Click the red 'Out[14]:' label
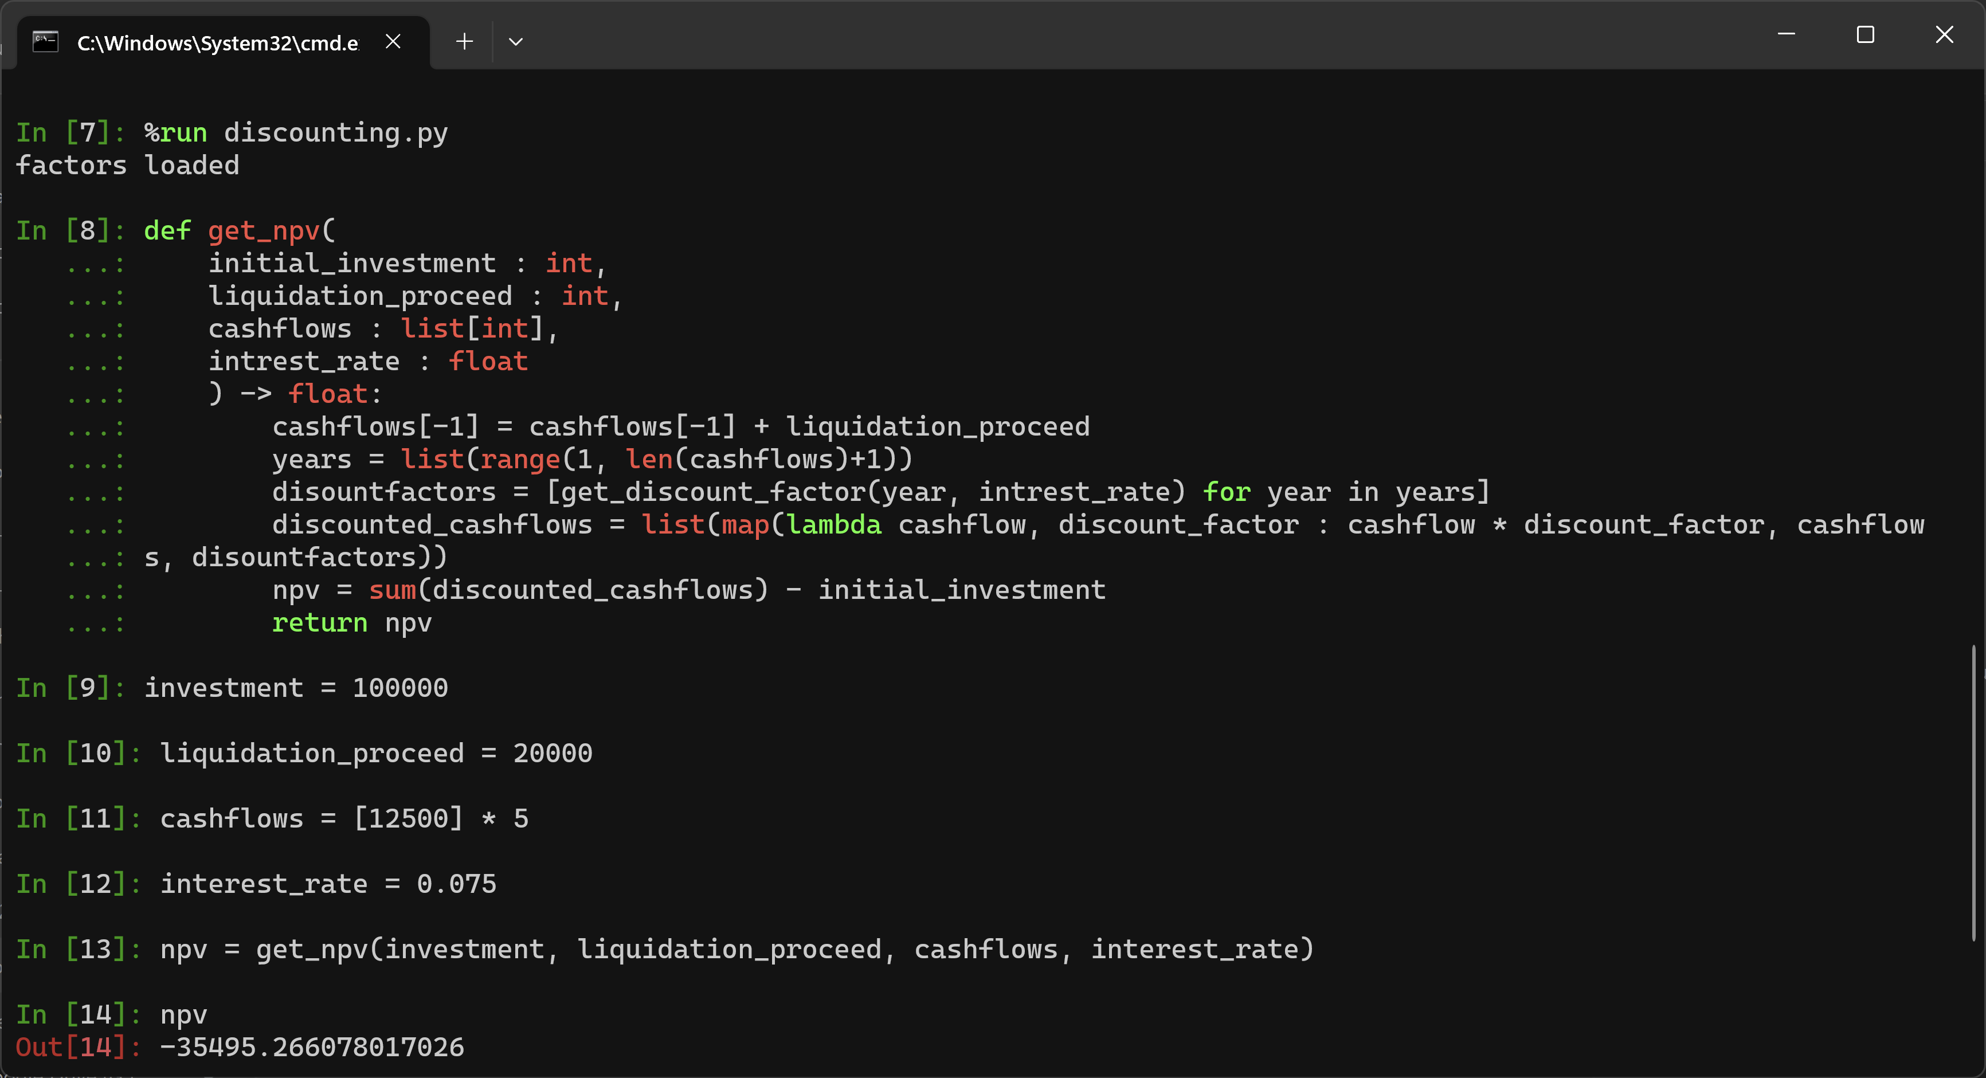 pyautogui.click(x=79, y=1047)
